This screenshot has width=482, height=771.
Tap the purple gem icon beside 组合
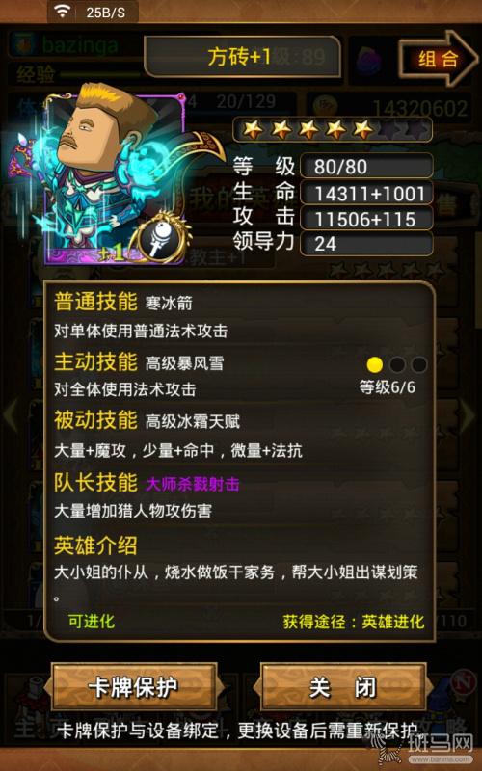pyautogui.click(x=369, y=60)
